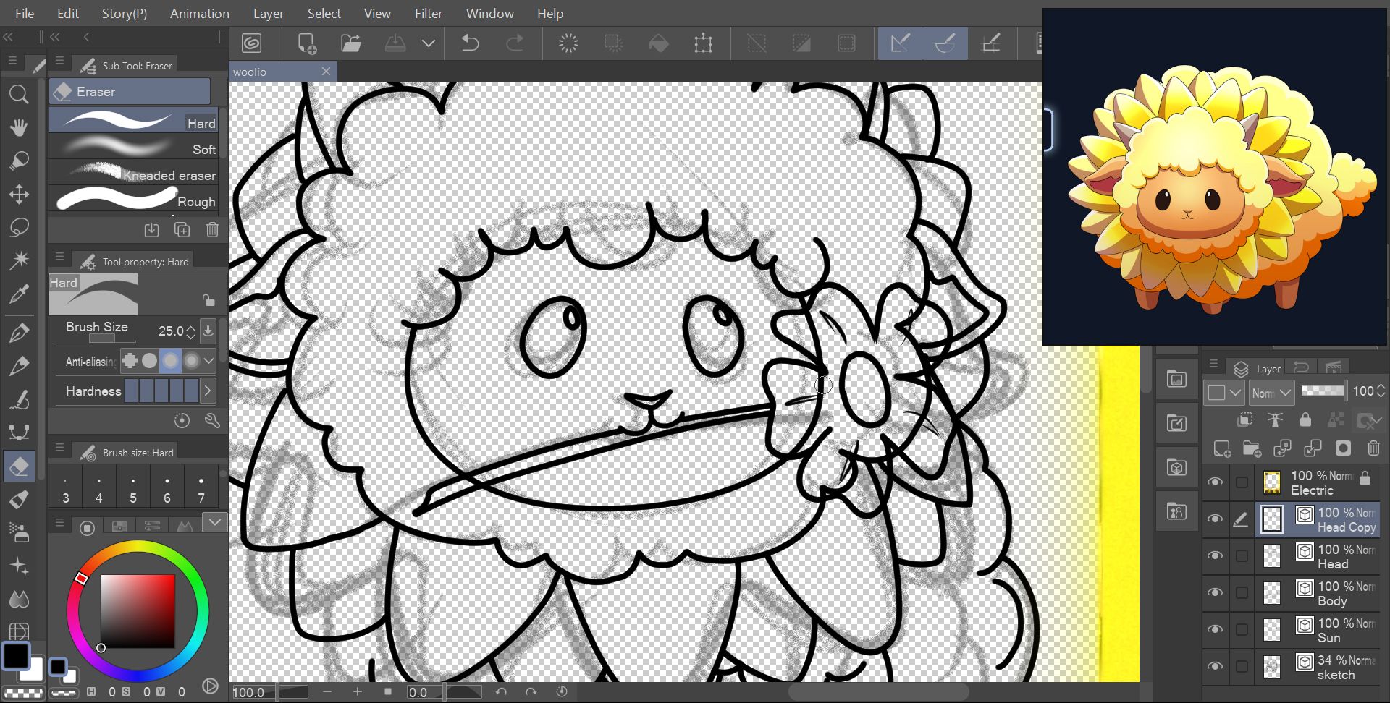Select the Hand move tool
Image resolution: width=1390 pixels, height=703 pixels.
[x=19, y=127]
